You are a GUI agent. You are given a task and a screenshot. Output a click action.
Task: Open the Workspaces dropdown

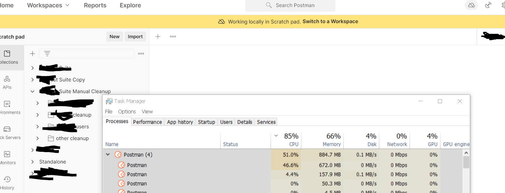click(x=48, y=5)
